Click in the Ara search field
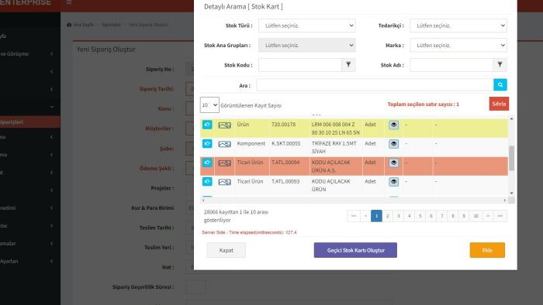Image resolution: width=543 pixels, height=305 pixels. [x=375, y=84]
